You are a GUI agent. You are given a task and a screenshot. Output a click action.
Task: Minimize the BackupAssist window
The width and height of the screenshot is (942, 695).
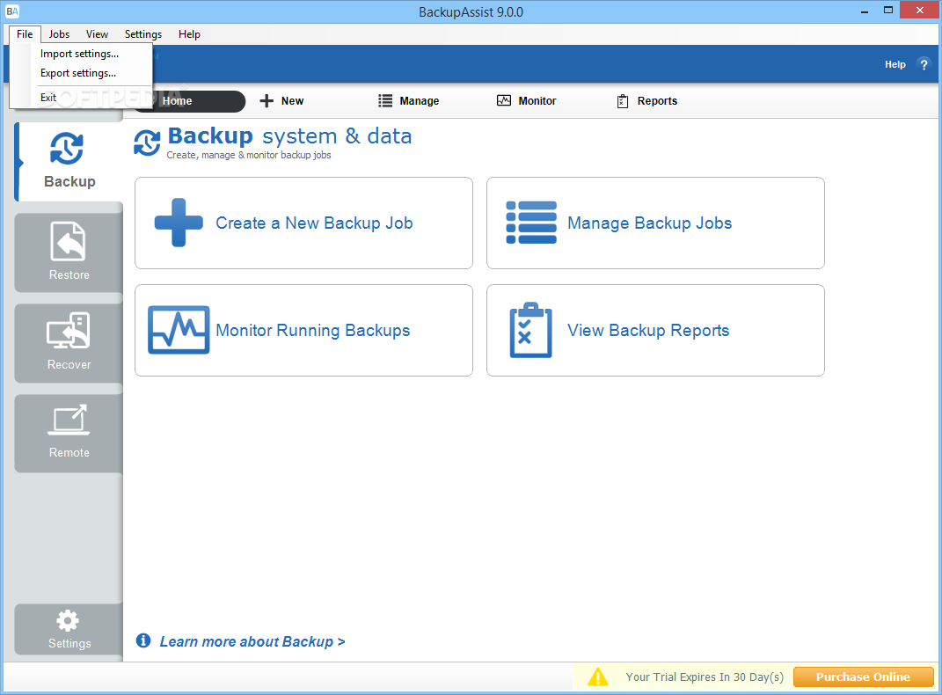[x=865, y=11]
